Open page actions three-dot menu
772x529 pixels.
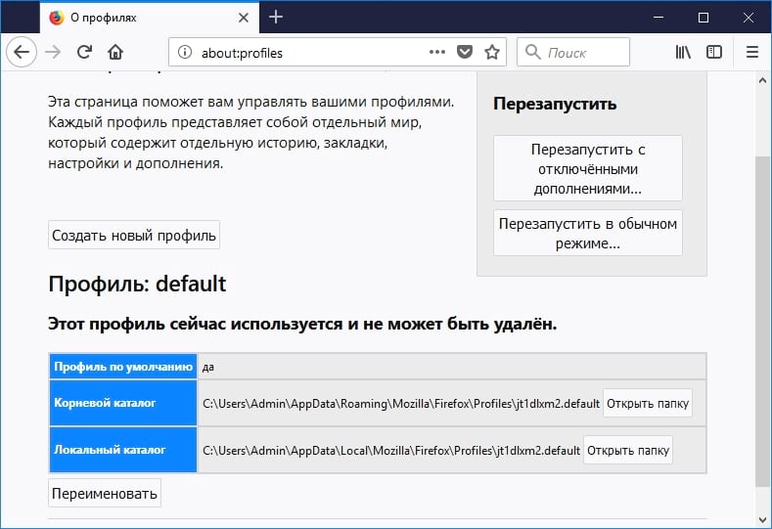(x=436, y=52)
